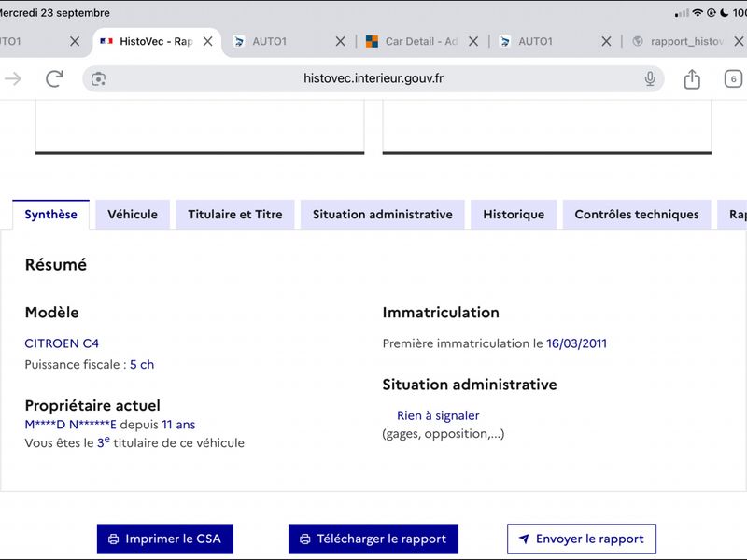The image size is (747, 560).
Task: Click Envoyer le rapport button
Action: (x=581, y=539)
